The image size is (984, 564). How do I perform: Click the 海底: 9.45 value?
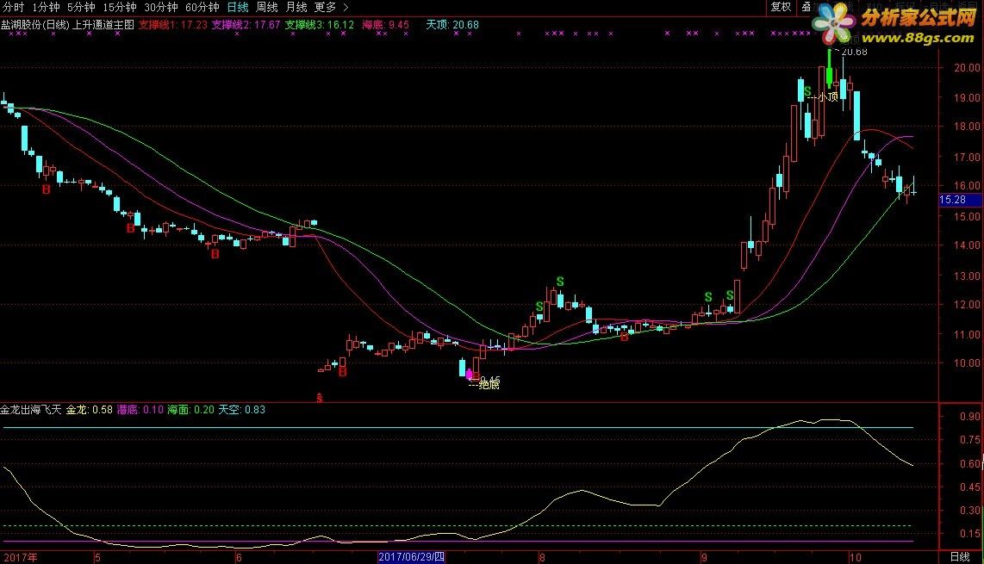pos(385,25)
